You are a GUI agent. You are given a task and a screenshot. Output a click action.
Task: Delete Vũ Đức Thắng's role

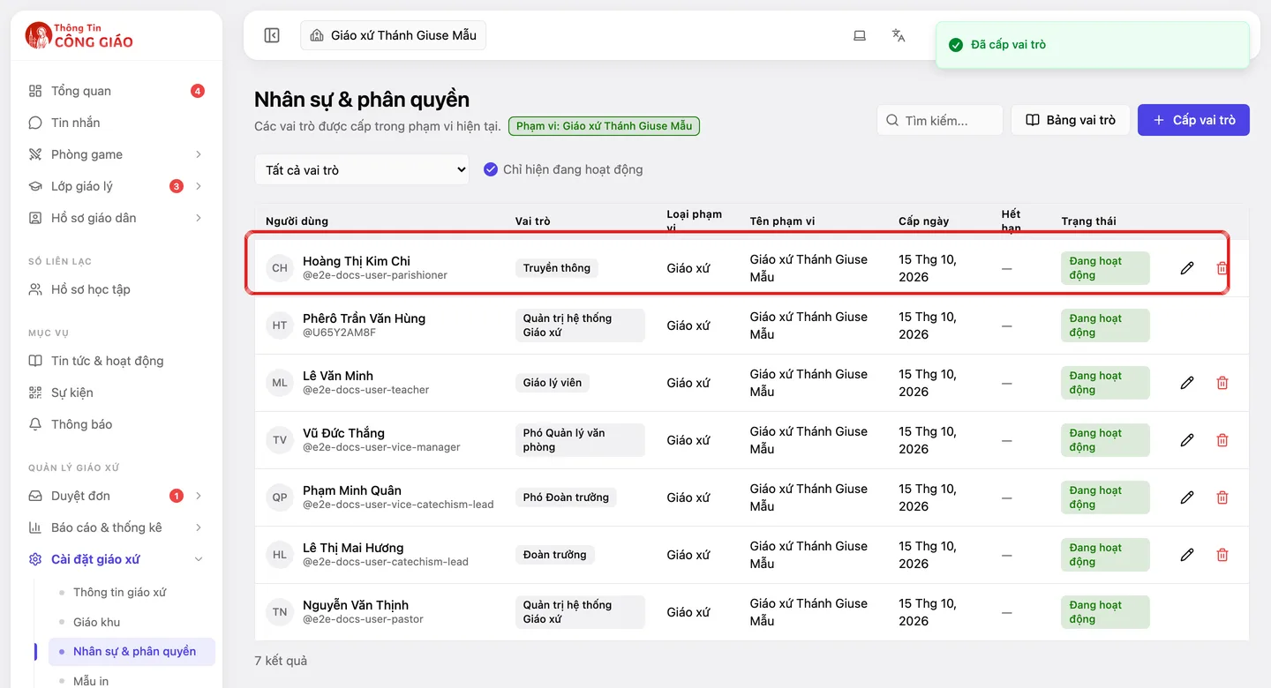(1222, 440)
